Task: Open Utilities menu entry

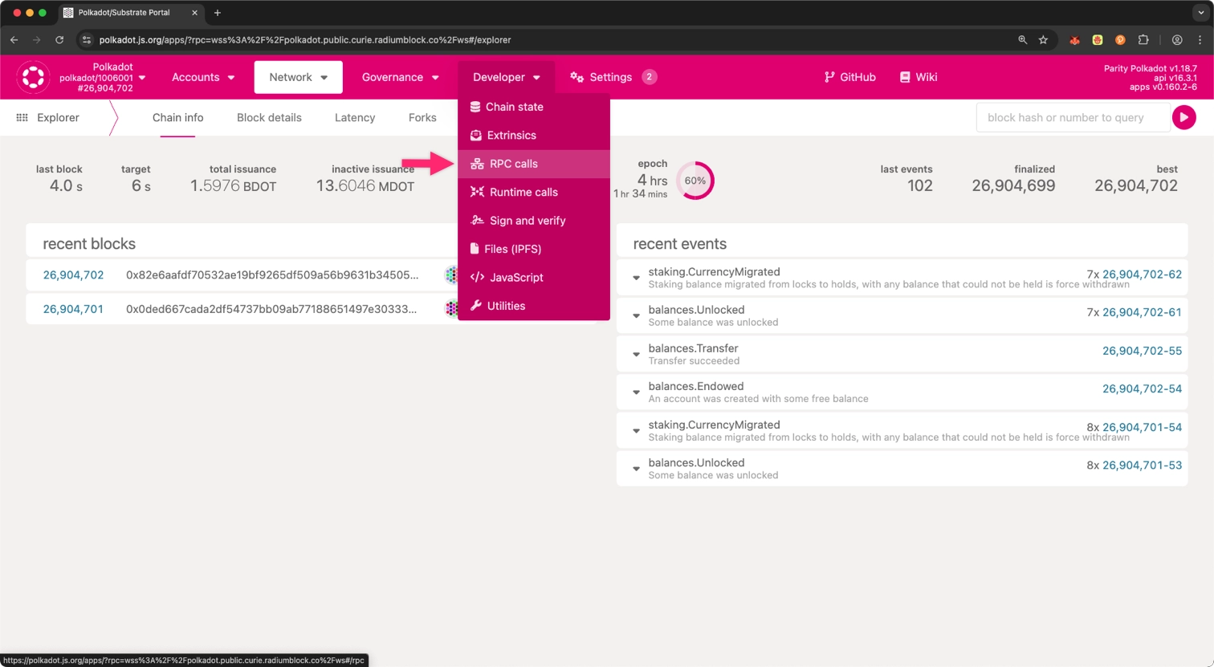Action: pyautogui.click(x=534, y=307)
